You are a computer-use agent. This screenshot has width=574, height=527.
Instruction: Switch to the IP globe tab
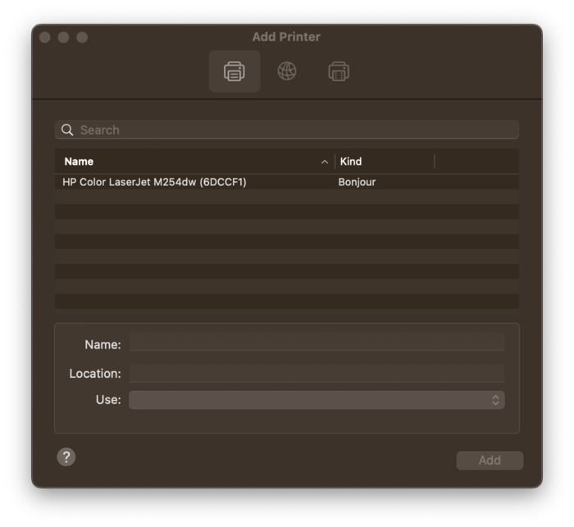(287, 71)
